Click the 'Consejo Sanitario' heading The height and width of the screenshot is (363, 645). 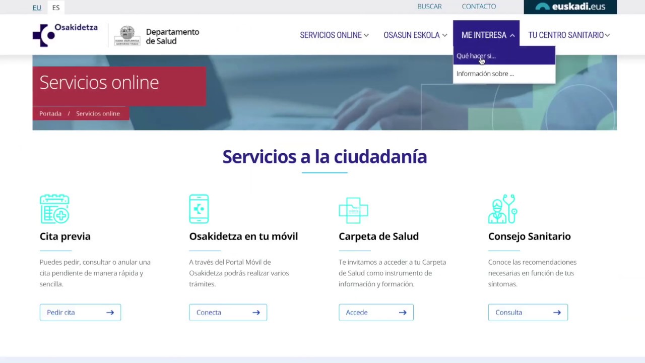point(529,236)
